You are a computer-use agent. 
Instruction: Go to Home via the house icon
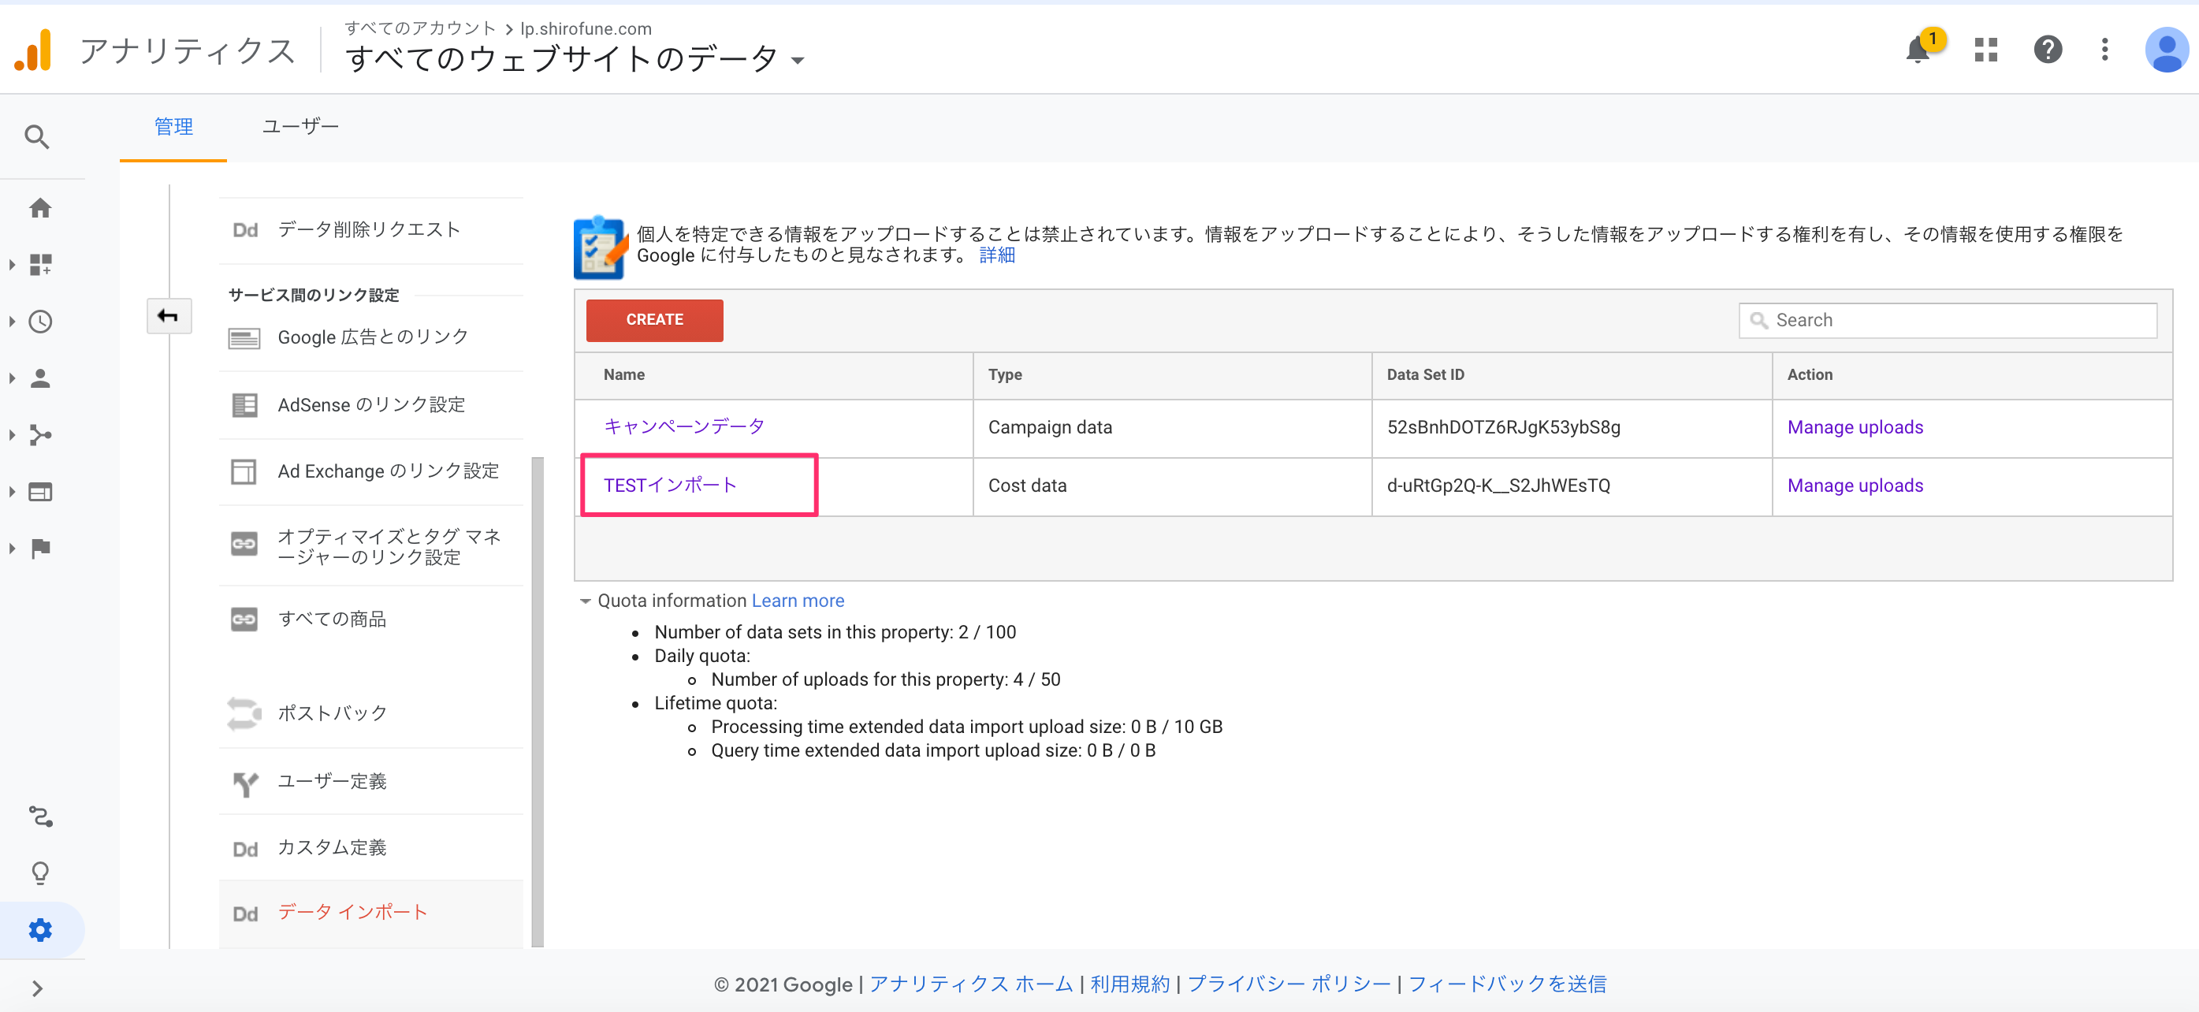coord(40,207)
